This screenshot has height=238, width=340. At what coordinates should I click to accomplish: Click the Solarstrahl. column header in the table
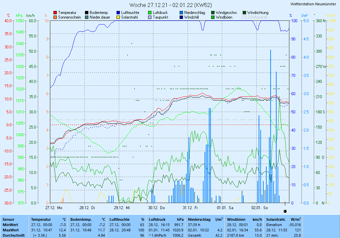[x=276, y=219]
